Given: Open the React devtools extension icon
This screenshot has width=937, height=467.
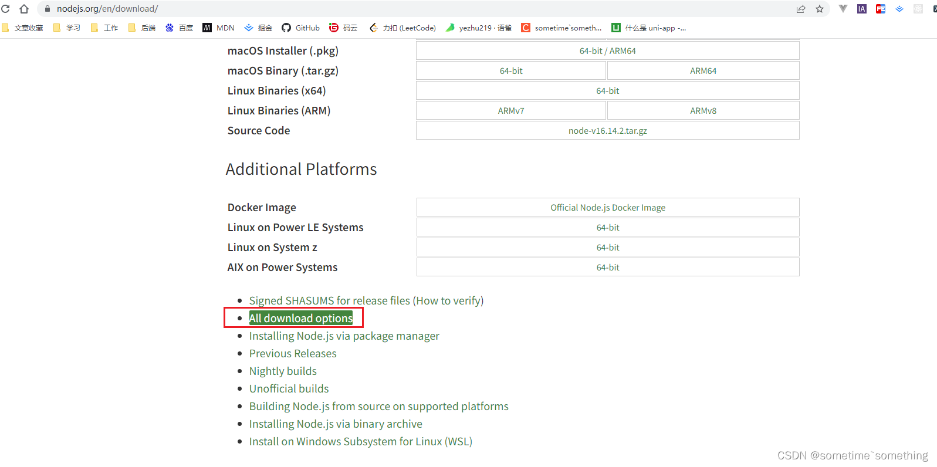Looking at the screenshot, I should [918, 9].
